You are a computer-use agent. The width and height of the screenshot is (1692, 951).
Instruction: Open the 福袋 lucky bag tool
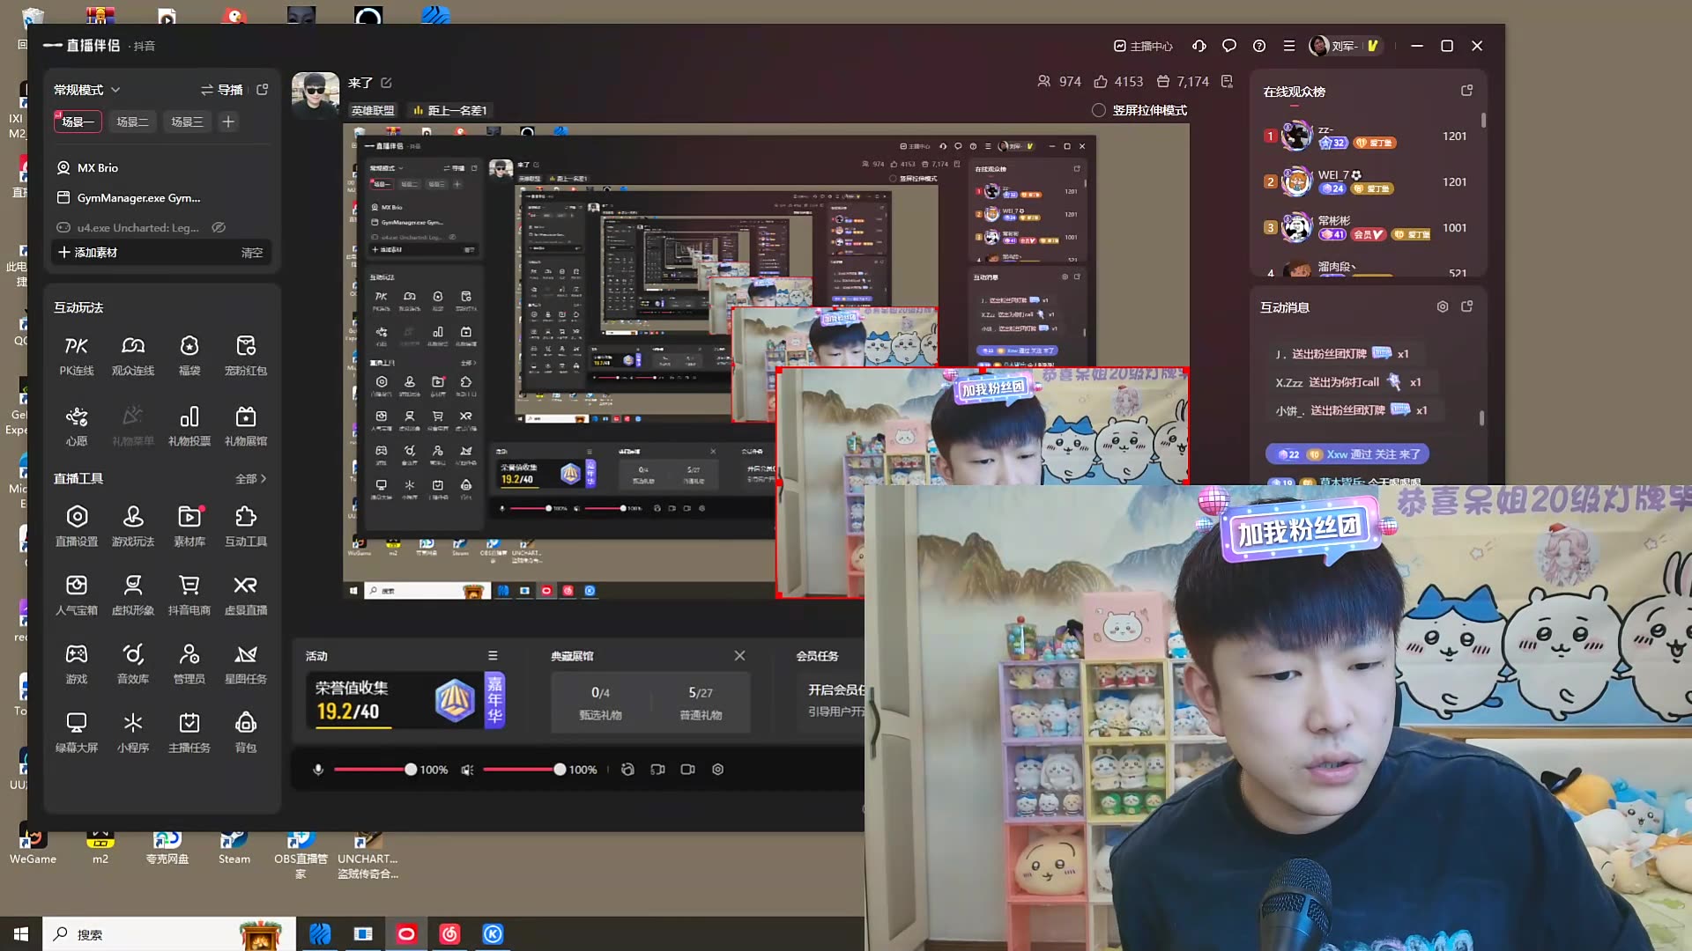(x=189, y=355)
